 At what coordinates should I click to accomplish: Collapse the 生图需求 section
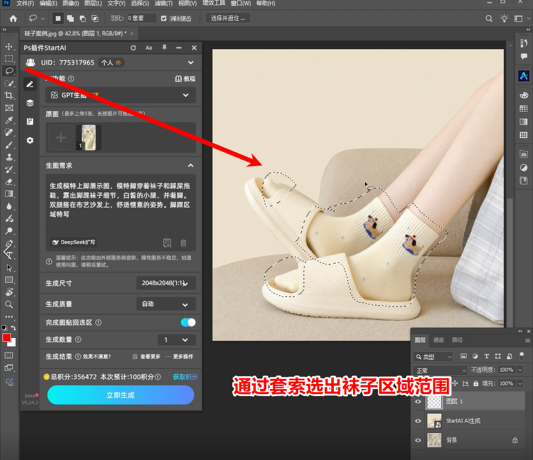[x=191, y=165]
